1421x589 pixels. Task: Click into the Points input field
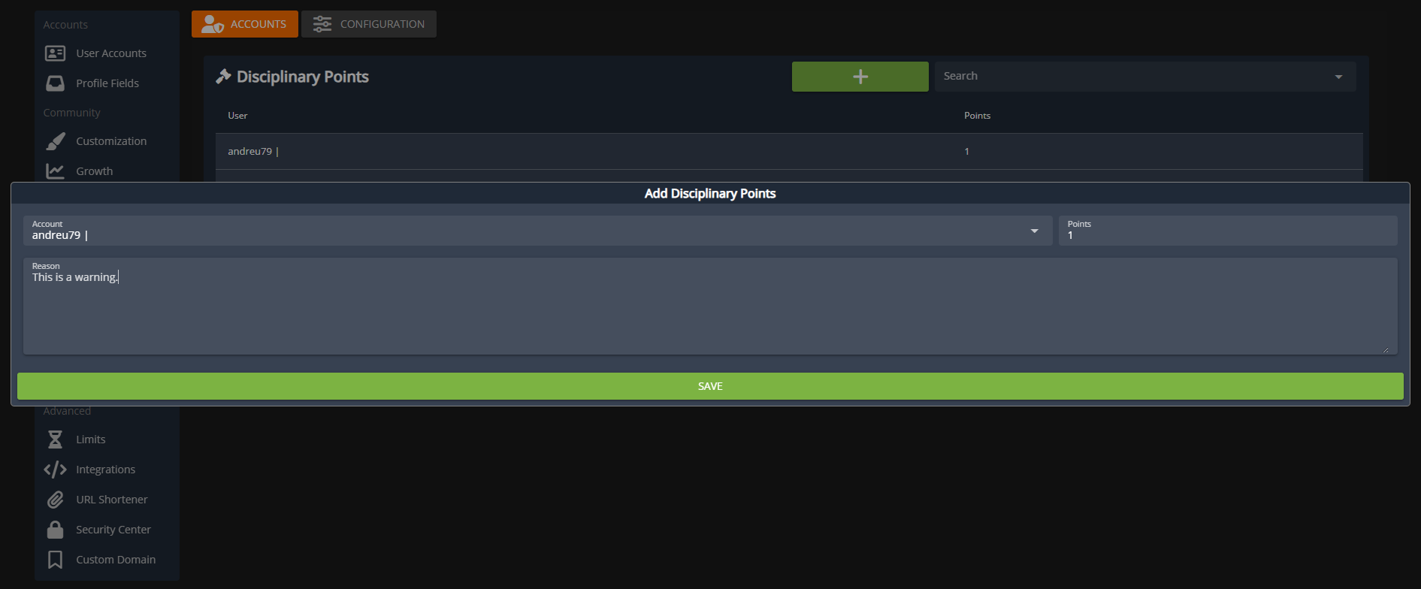(1226, 235)
